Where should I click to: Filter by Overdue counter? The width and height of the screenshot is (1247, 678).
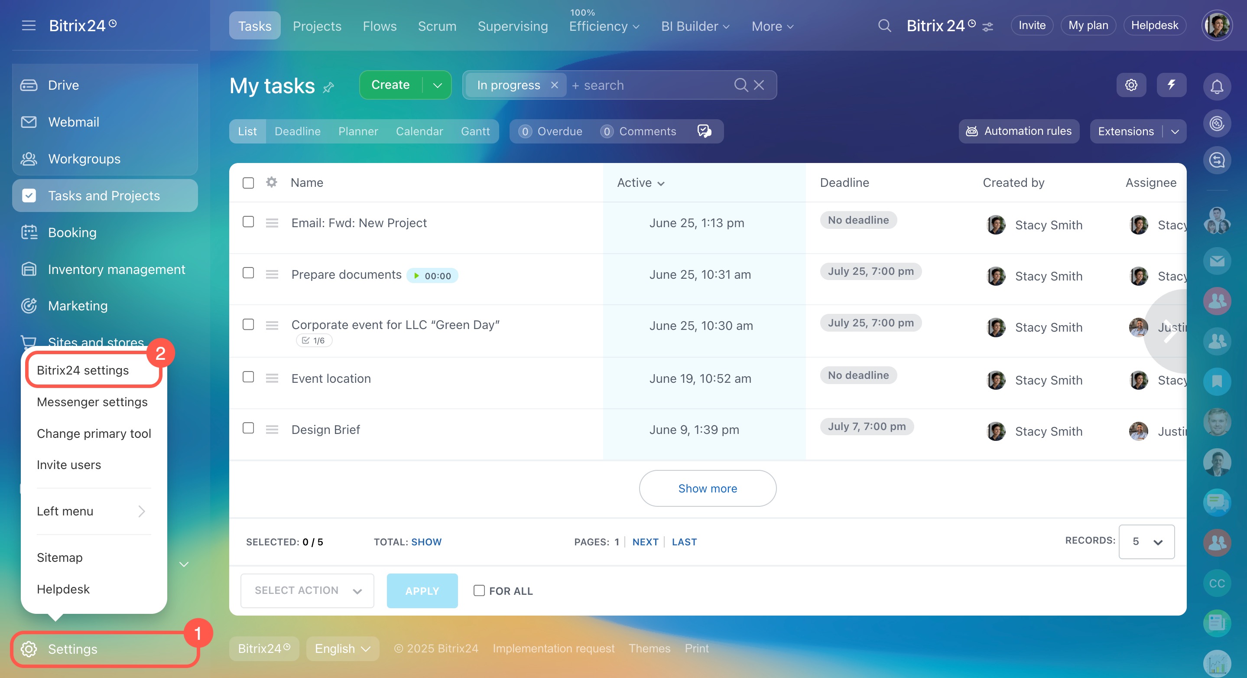click(x=550, y=131)
